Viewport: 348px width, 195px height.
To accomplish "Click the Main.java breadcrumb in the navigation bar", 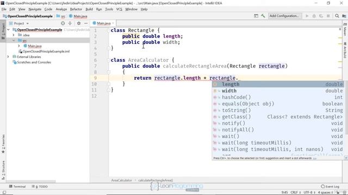I will click(78, 16).
